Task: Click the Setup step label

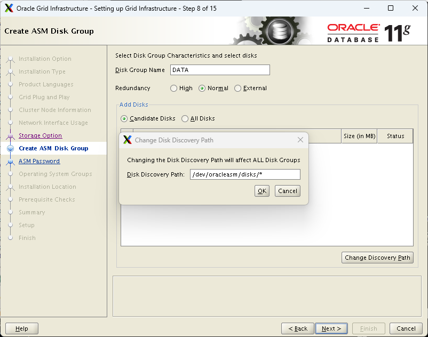Action: point(27,225)
